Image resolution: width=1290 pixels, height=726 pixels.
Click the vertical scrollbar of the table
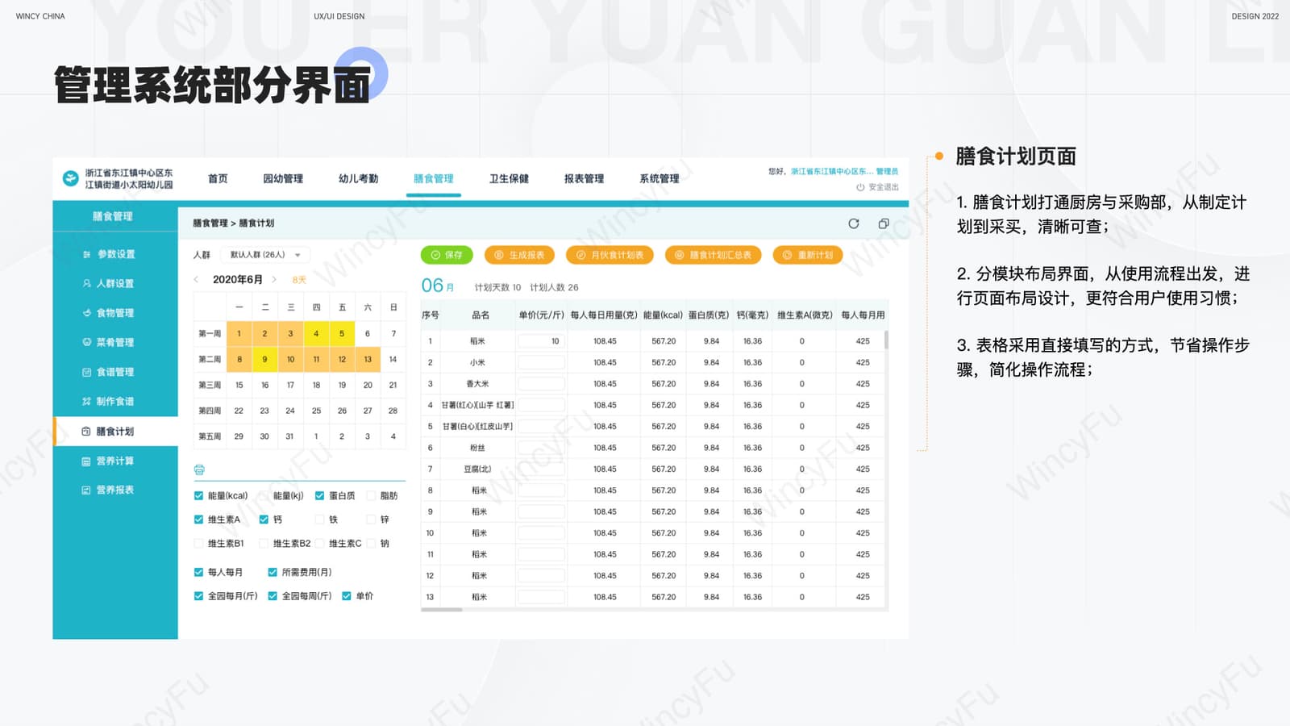(886, 340)
